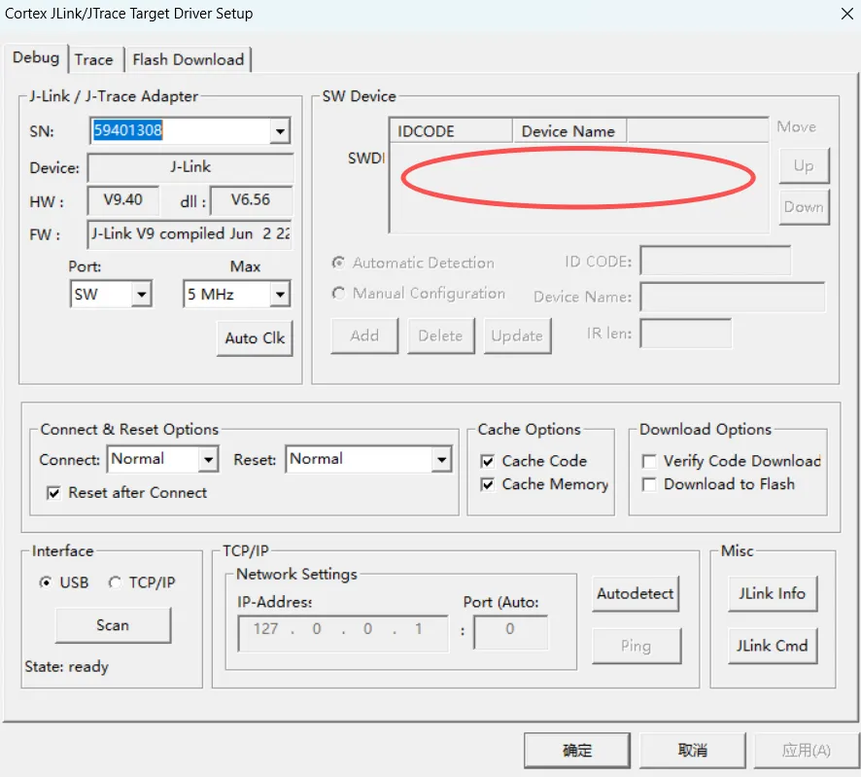Open the Flash Download tab
The image size is (861, 777).
[x=189, y=59]
